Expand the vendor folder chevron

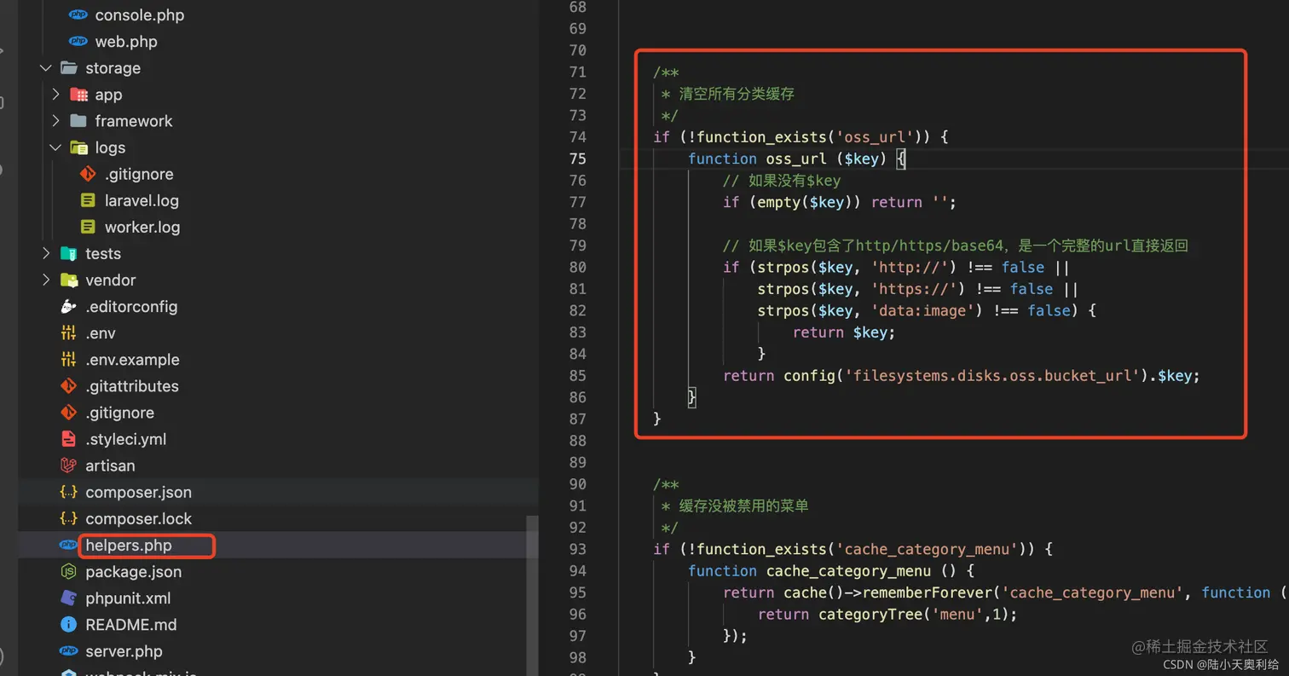(46, 280)
